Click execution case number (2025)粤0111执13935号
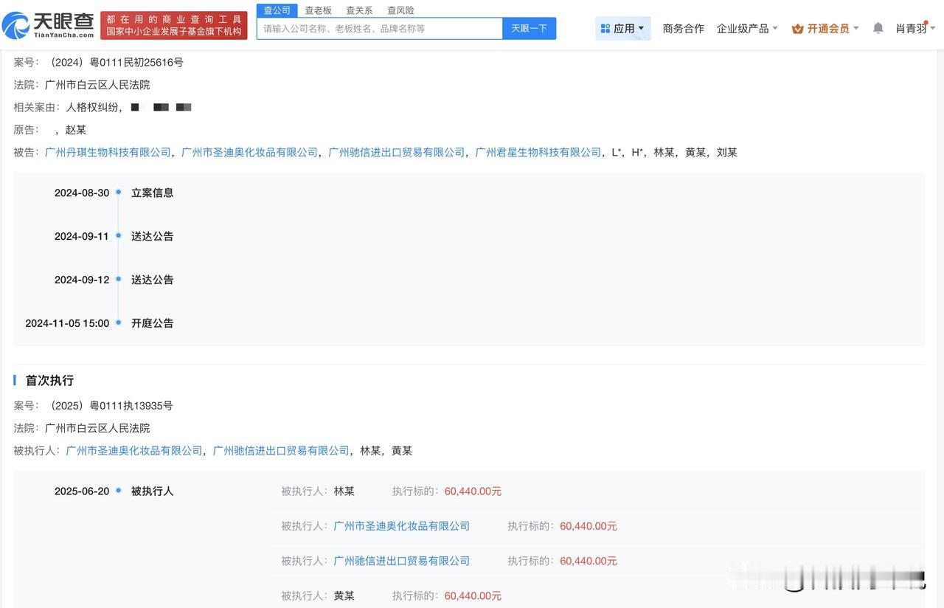 click(109, 405)
